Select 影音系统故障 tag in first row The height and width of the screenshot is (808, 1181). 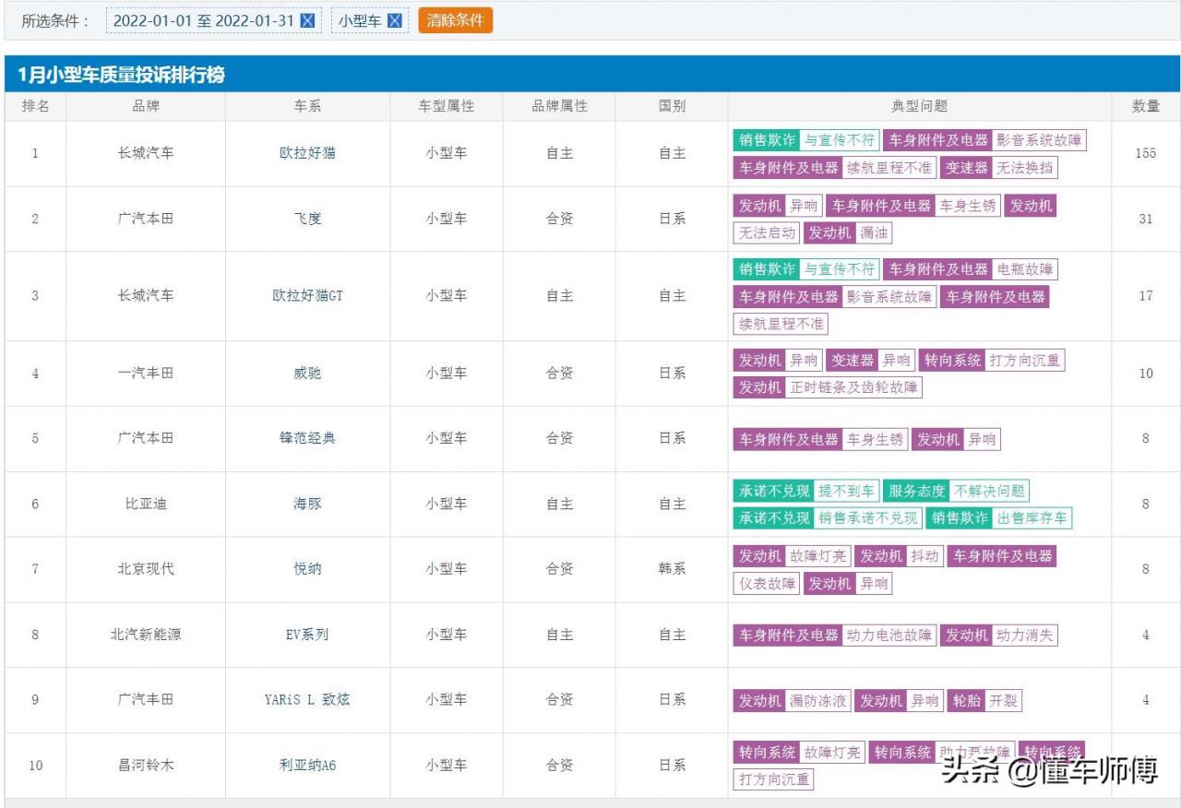tap(1039, 140)
